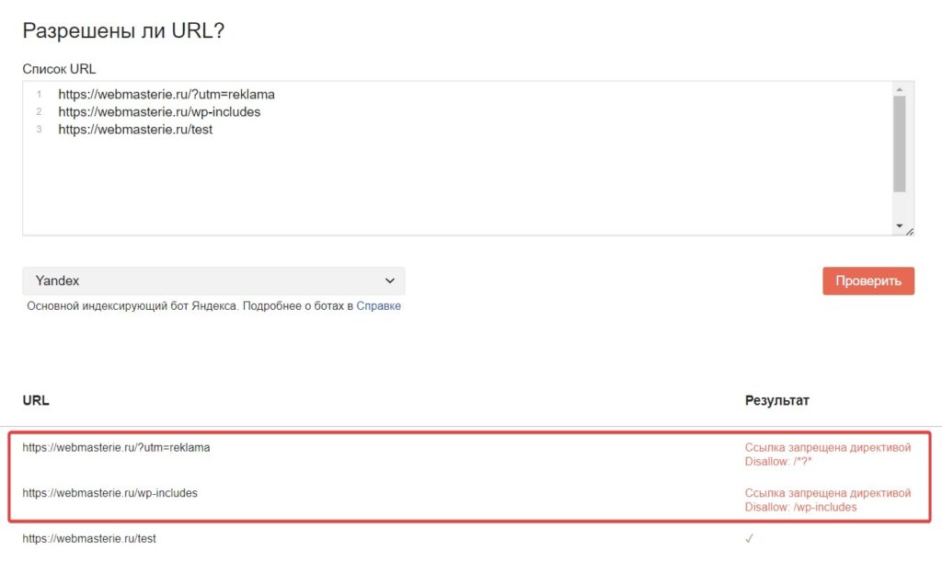Click the scroll up arrow in the URL list box
Viewport: 942px width, 574px height.
point(899,88)
